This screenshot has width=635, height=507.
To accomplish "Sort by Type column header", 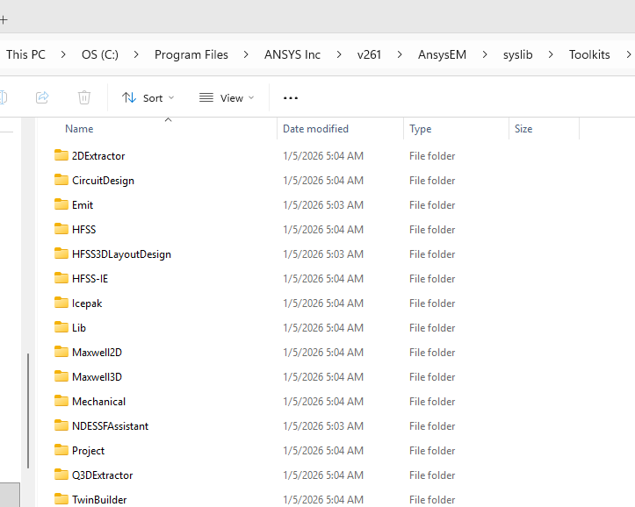I will [x=421, y=129].
